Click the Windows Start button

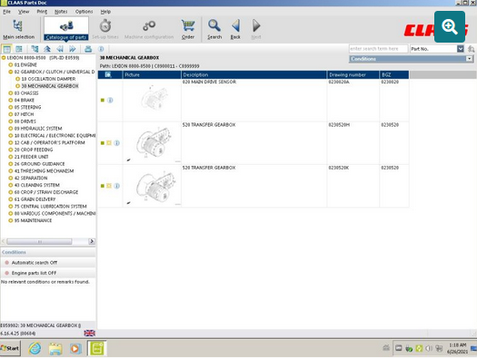10,348
